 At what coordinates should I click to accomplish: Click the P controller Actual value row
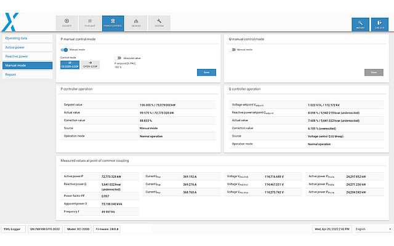(138, 113)
